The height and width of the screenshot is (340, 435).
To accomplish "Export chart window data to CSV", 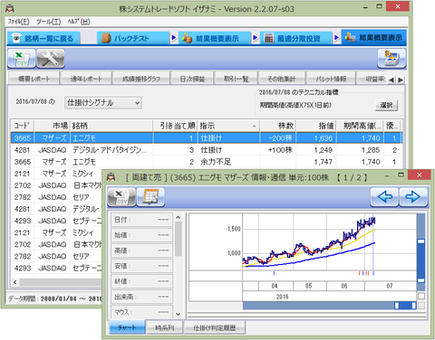I will (121, 197).
